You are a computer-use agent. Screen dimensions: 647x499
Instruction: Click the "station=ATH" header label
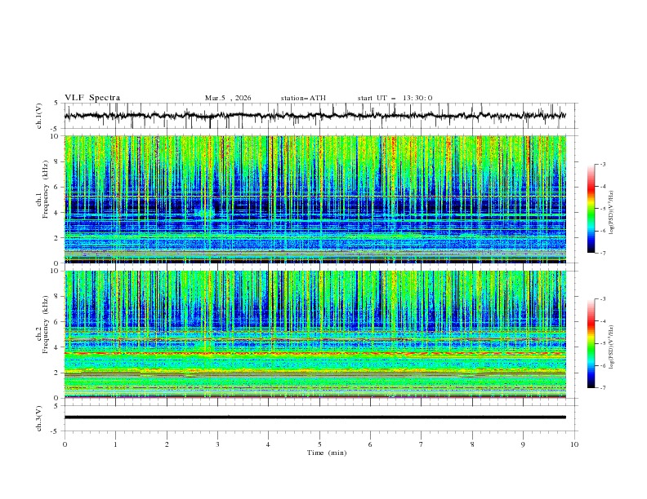point(303,98)
